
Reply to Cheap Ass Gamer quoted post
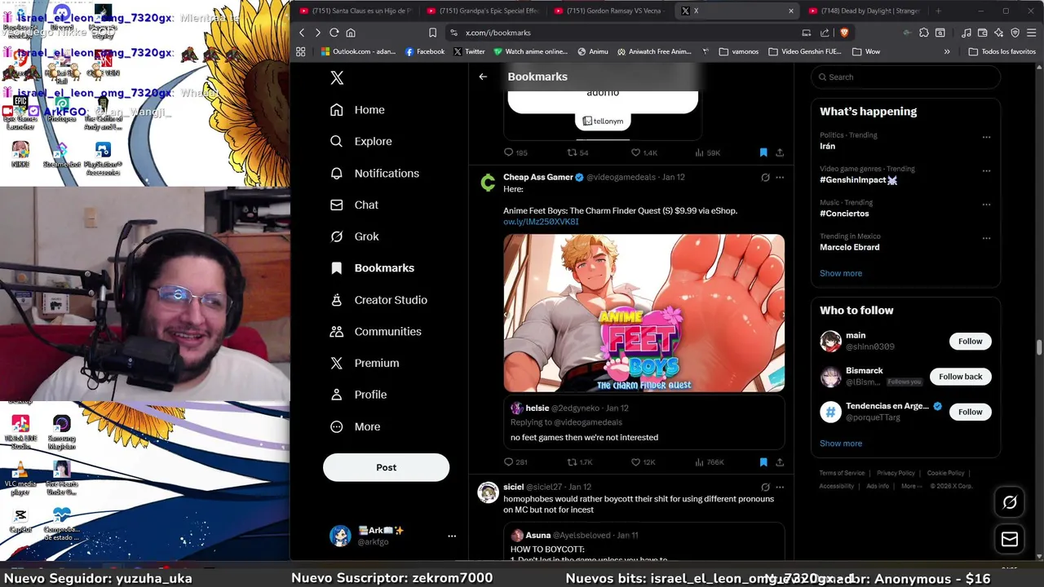coord(509,462)
